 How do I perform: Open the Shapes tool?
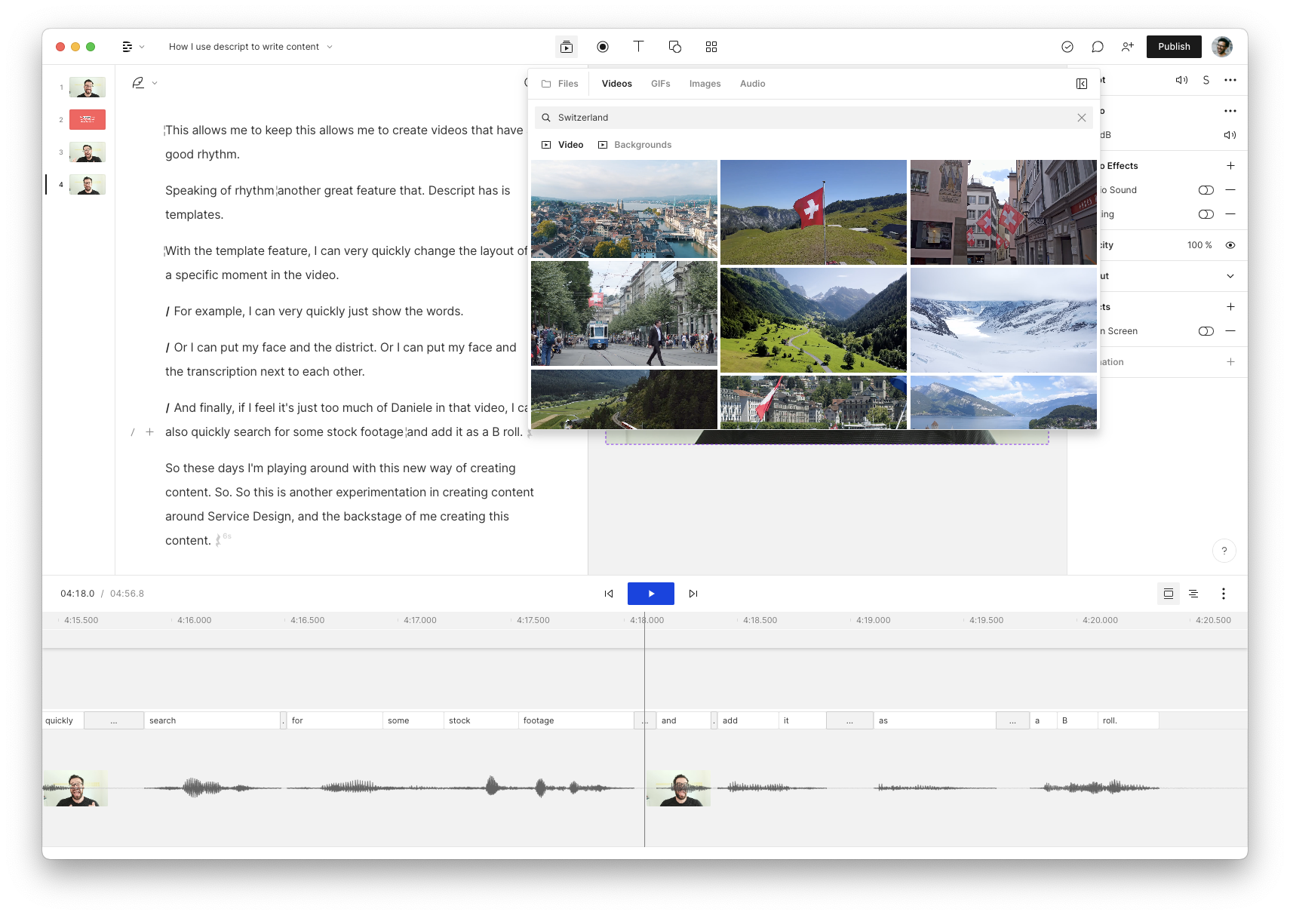tap(674, 47)
